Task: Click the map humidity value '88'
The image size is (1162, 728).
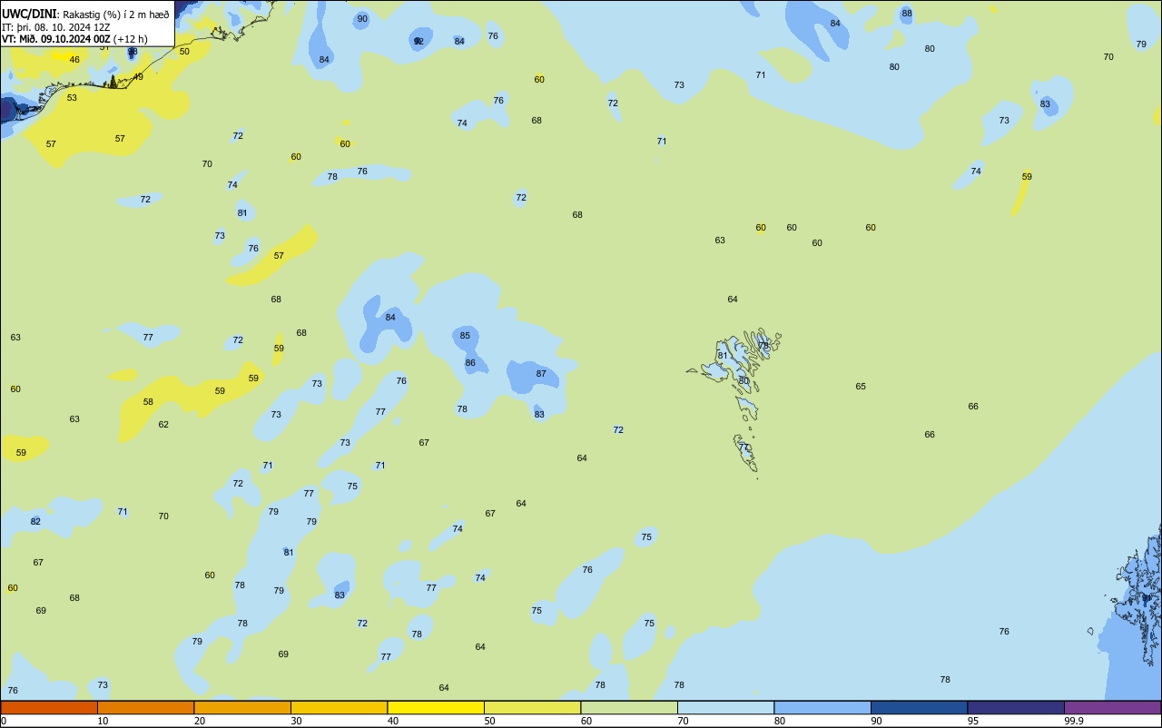Action: (907, 14)
